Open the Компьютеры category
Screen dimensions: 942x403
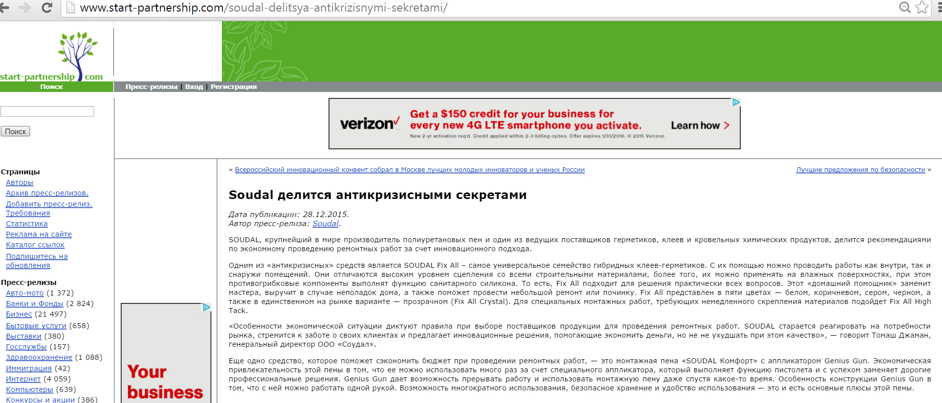pos(29,389)
